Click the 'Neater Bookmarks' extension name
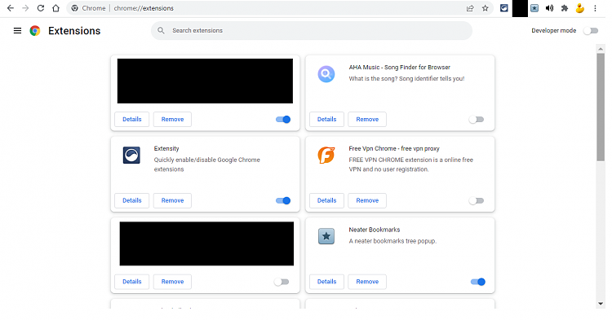The width and height of the screenshot is (612, 320). coord(375,230)
